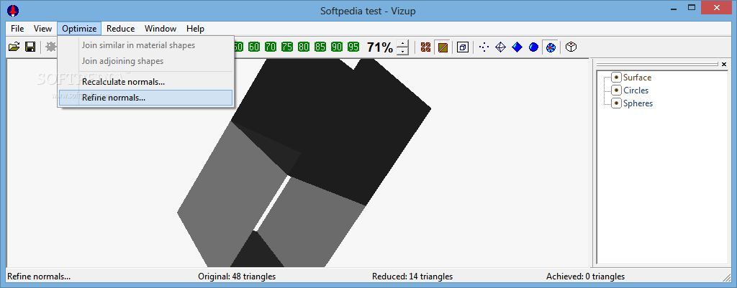Toggle the brown diagonal-split square icon
Screen dimensions: 737x288
(x=443, y=47)
